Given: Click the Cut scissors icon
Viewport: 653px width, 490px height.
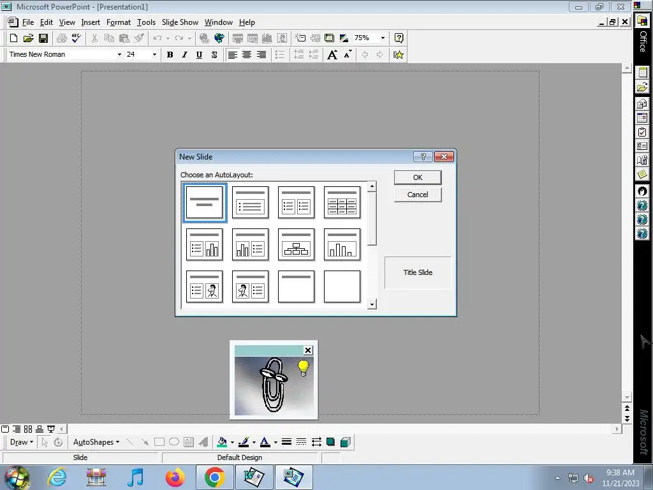Looking at the screenshot, I should 94,38.
